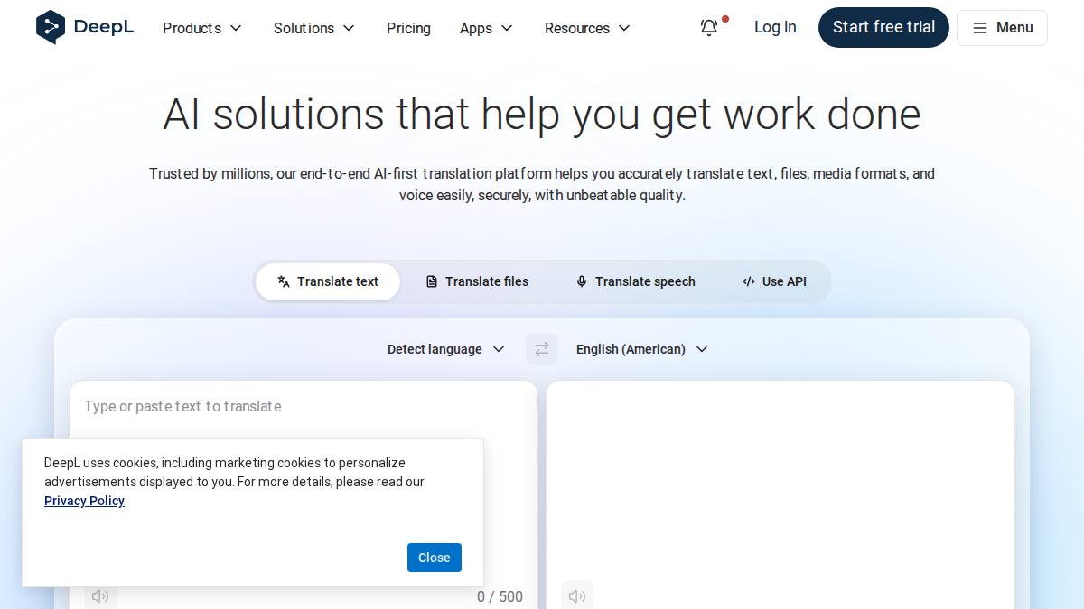The height and width of the screenshot is (609, 1084).
Task: Click the translation output speaker icon
Action: point(577,595)
